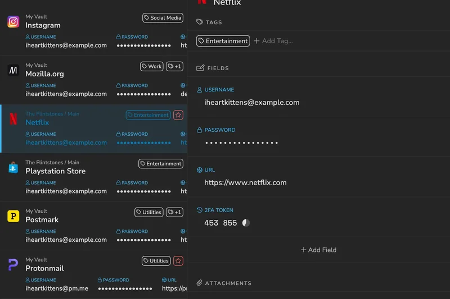Expand the +1 tags on Mozilla.org
This screenshot has width=450, height=299.
click(x=175, y=66)
